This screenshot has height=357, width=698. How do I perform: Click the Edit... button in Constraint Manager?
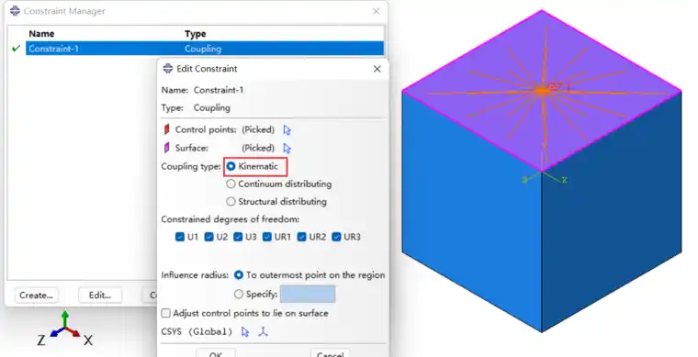click(x=100, y=296)
